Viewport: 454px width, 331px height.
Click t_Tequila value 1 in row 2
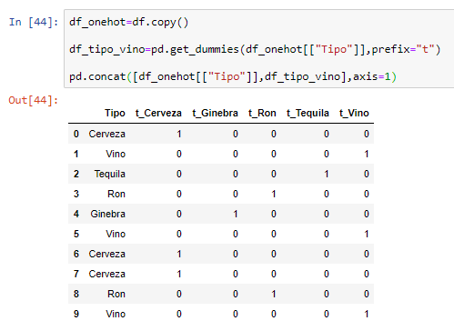[327, 174]
